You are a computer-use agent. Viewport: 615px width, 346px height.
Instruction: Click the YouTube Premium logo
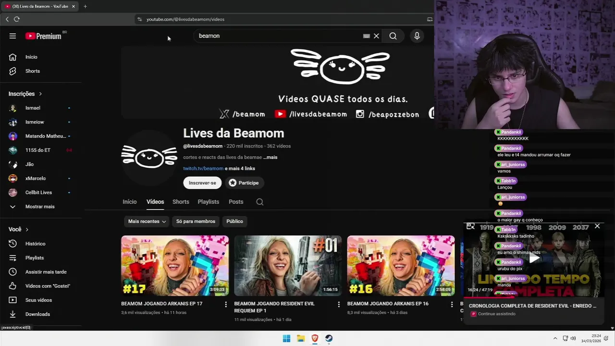point(44,36)
